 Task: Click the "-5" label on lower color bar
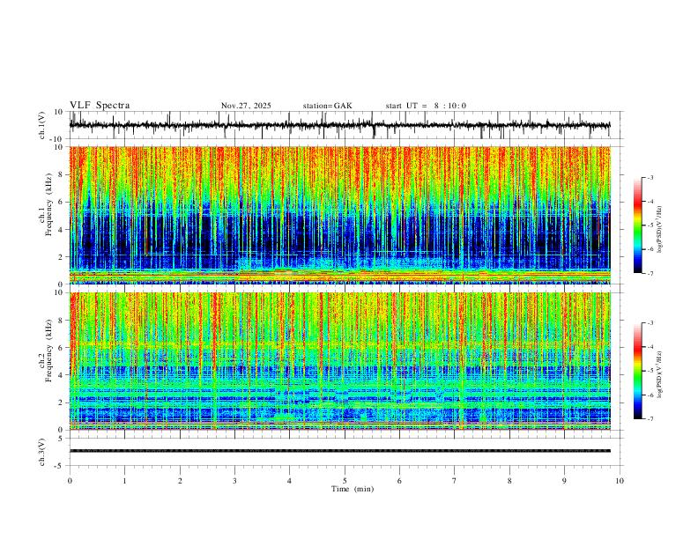point(650,371)
